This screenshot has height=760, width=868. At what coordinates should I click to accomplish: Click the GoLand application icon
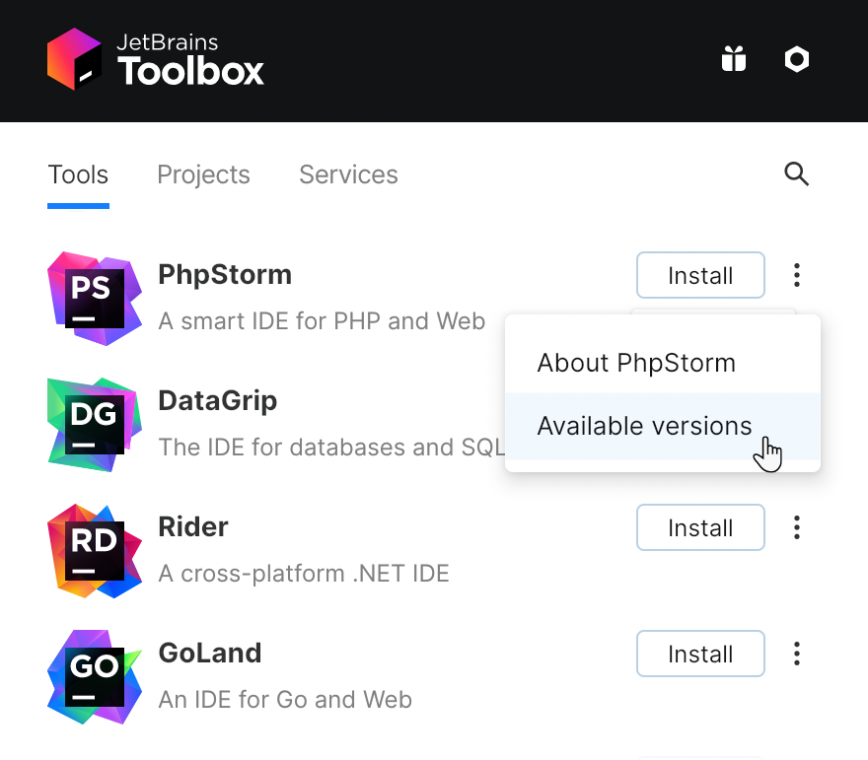pyautogui.click(x=94, y=677)
